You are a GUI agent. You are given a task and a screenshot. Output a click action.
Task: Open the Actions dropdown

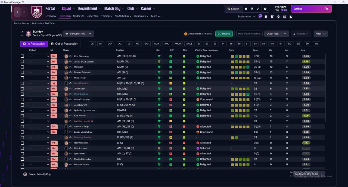pyautogui.click(x=301, y=34)
